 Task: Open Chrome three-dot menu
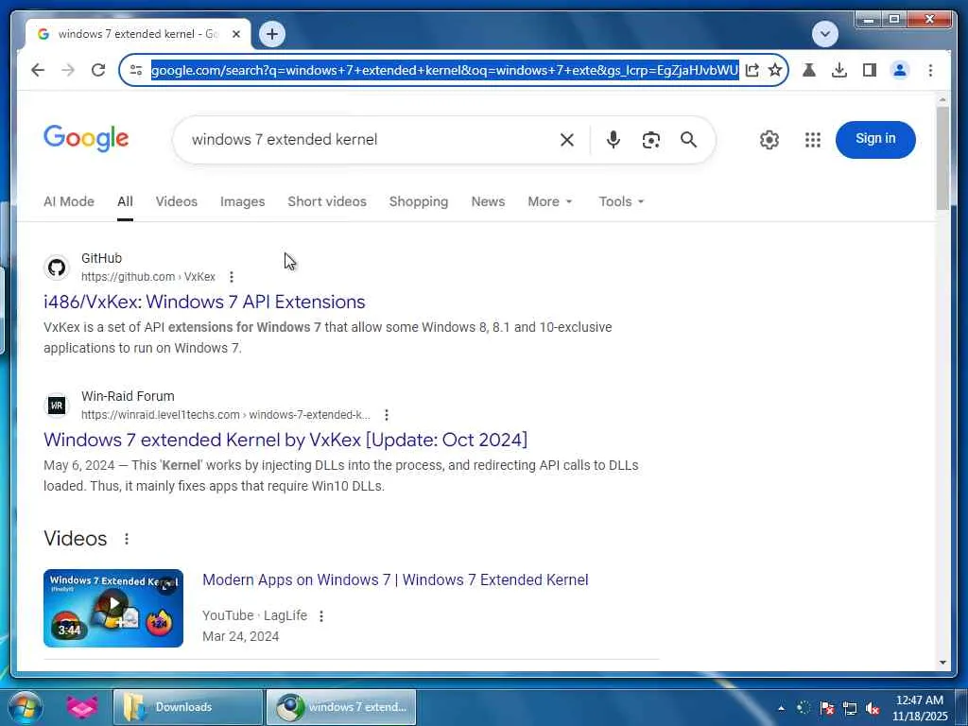click(930, 70)
